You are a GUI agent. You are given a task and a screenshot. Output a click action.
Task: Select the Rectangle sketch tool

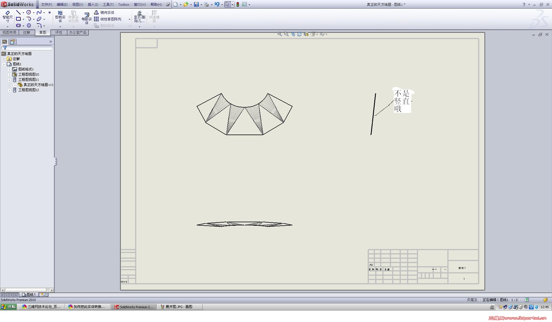[18, 19]
